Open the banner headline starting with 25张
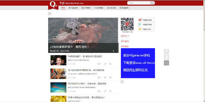205x102 pixels. (70, 47)
